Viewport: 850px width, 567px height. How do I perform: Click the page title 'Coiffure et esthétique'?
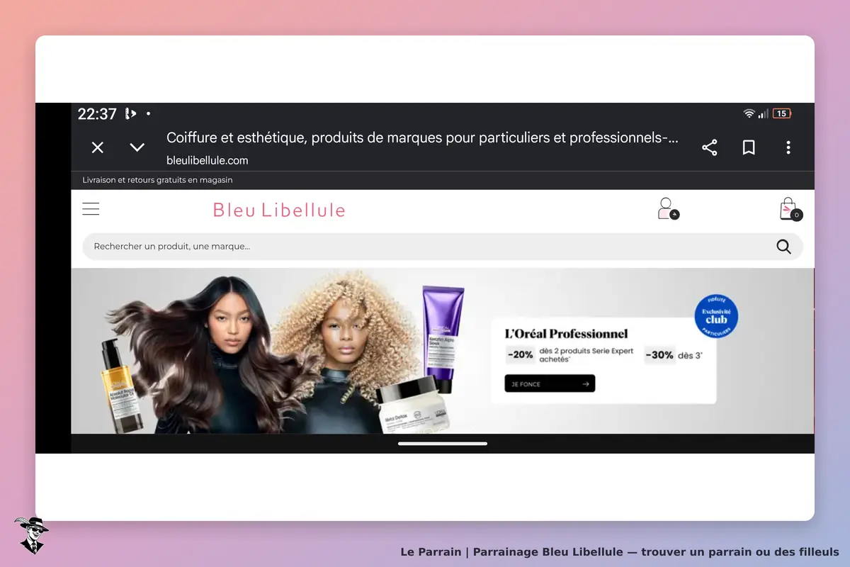[x=422, y=137]
